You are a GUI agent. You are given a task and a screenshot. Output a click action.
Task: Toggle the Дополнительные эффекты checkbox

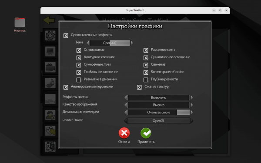click(x=66, y=36)
